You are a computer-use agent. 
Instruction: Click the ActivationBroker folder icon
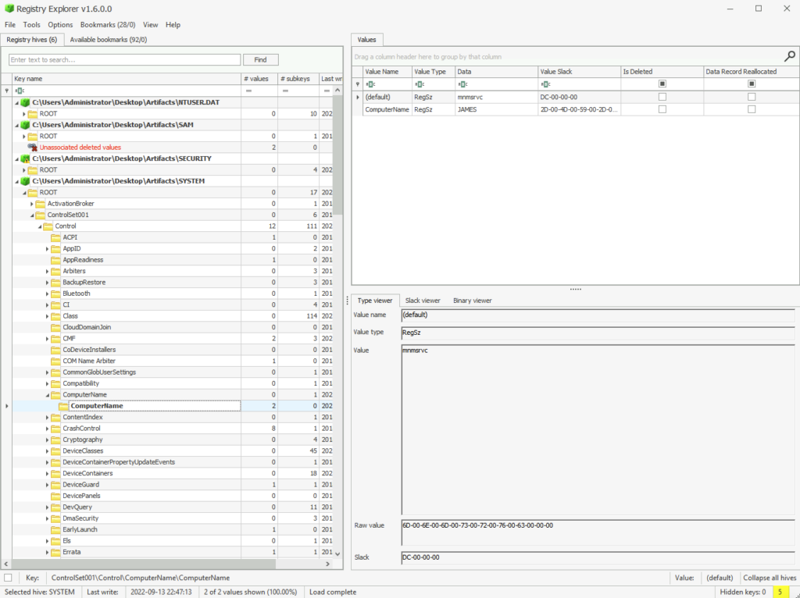pos(41,204)
